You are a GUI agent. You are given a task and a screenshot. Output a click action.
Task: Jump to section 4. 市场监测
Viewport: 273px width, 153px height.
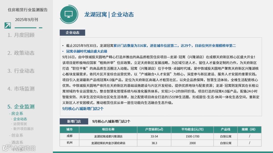21,89
